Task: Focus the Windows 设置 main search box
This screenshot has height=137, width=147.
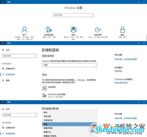Action: tap(73, 15)
